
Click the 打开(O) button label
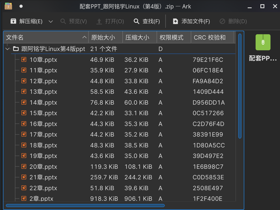114,21
